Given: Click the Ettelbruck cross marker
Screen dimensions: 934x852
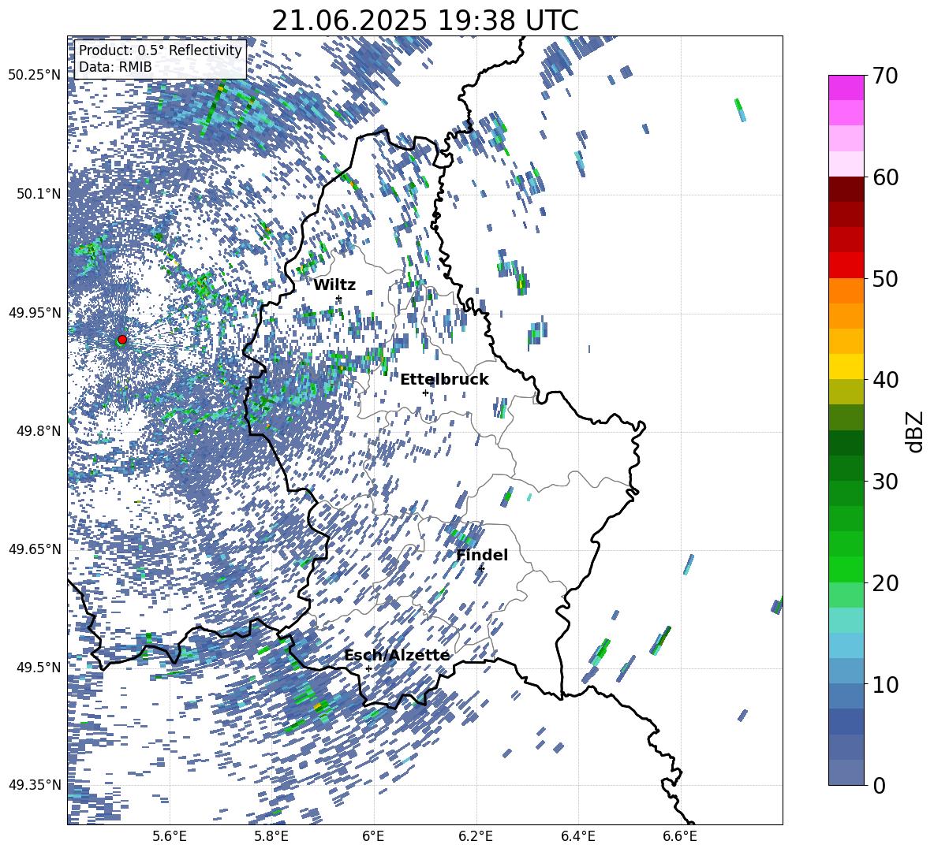Looking at the screenshot, I should click(425, 393).
